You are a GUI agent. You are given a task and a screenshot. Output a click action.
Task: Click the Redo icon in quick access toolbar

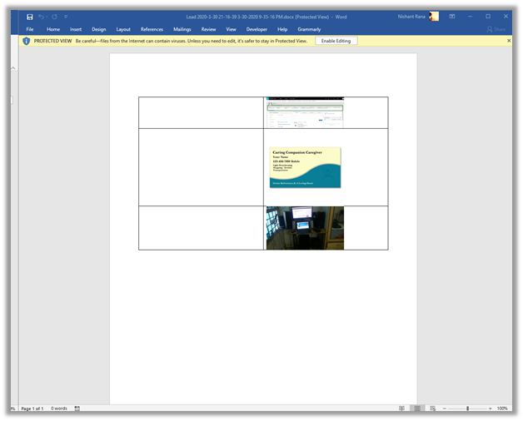[55, 17]
